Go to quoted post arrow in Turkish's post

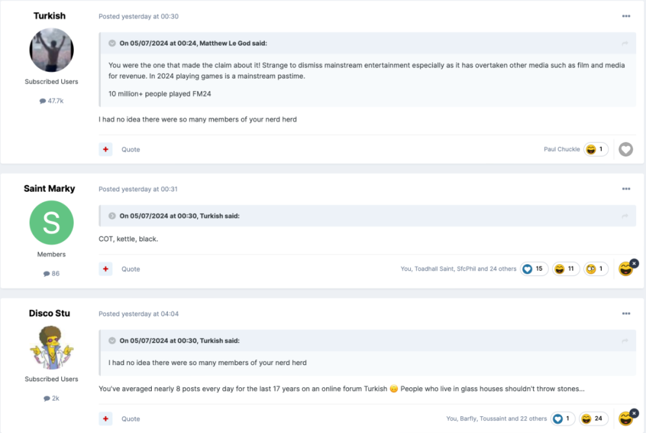[625, 43]
